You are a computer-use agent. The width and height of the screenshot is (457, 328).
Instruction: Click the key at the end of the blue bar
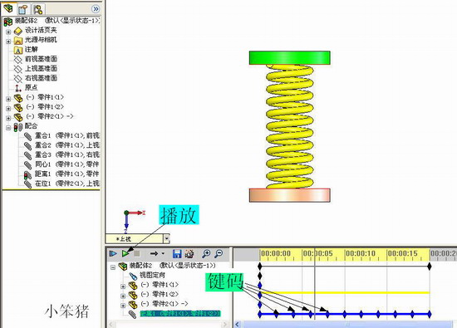pos(430,314)
